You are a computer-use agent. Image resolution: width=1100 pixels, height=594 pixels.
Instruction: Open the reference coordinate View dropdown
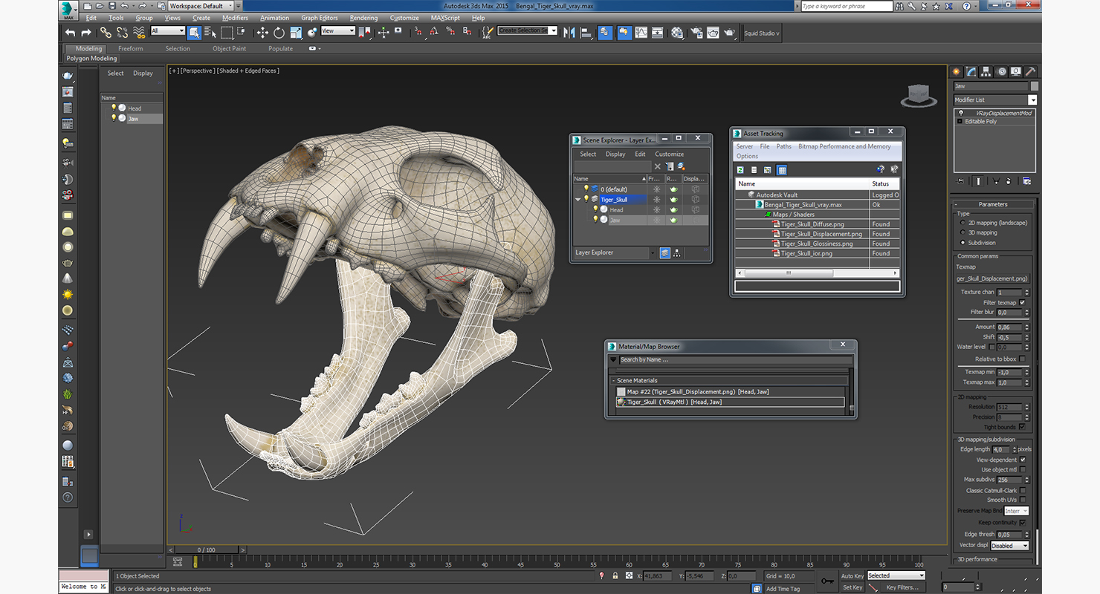coord(338,31)
